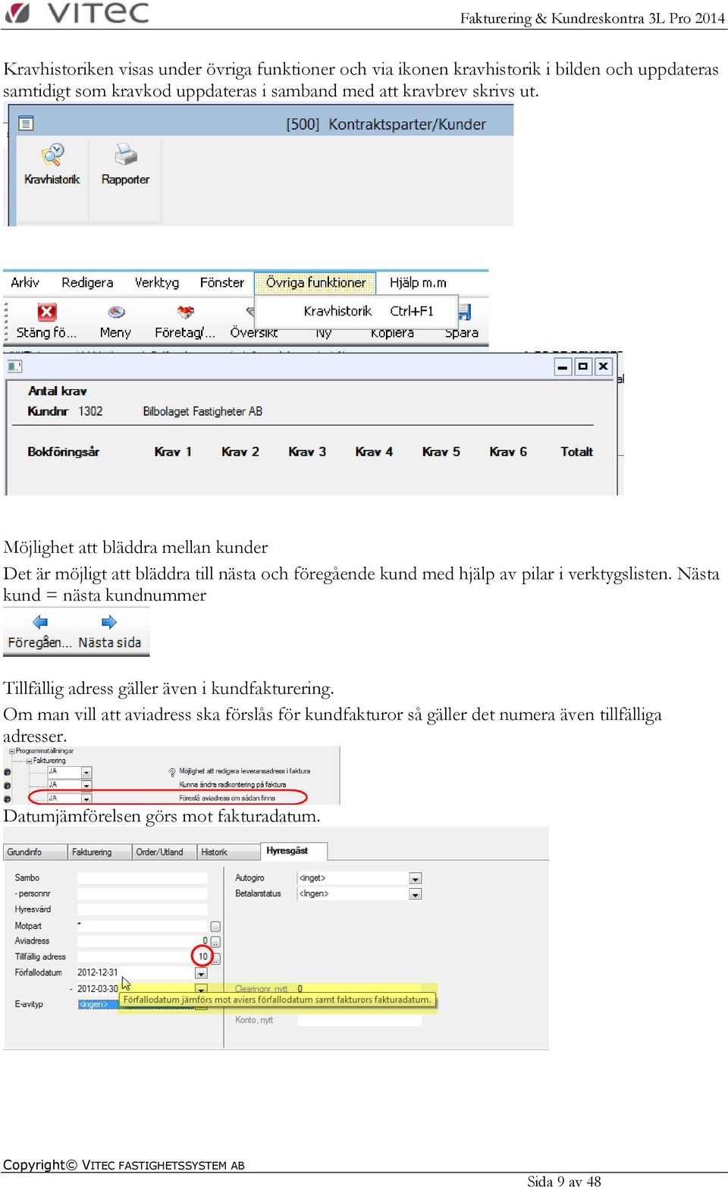Click the Clearingnr, nytt field
The height and width of the screenshot is (1187, 728).
tap(359, 989)
